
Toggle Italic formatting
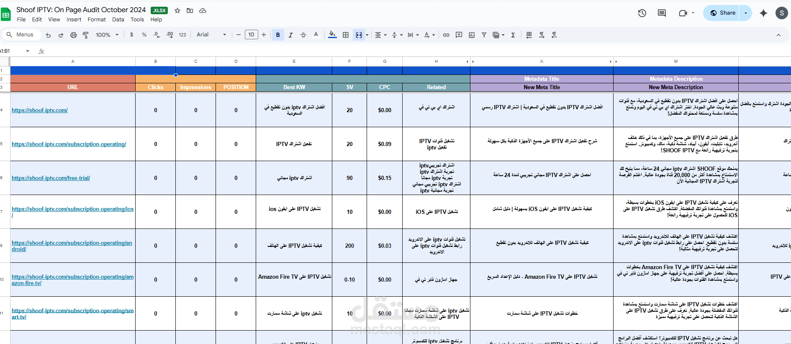click(290, 35)
